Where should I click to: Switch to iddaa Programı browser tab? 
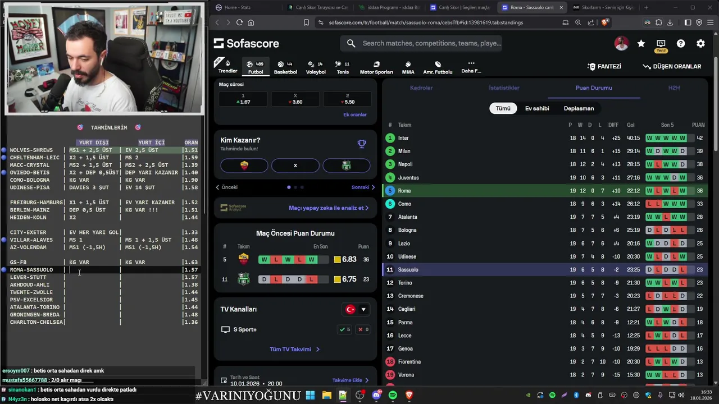[x=389, y=7]
